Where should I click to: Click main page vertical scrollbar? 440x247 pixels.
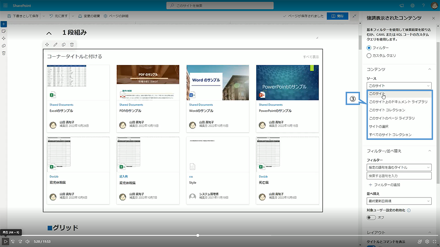tap(360, 42)
